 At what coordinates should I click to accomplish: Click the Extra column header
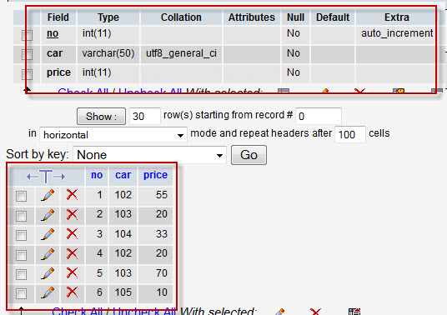(x=397, y=17)
